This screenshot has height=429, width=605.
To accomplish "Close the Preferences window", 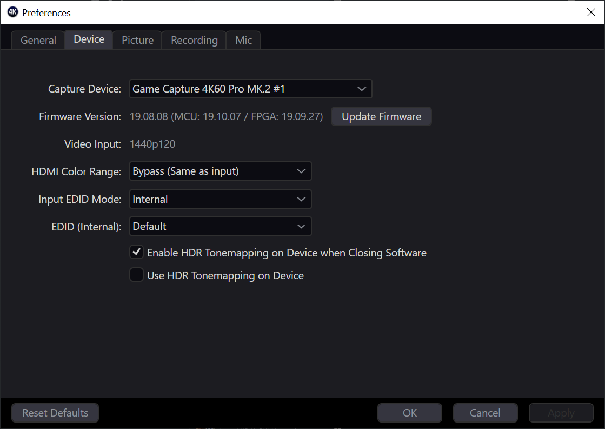I will click(x=591, y=12).
